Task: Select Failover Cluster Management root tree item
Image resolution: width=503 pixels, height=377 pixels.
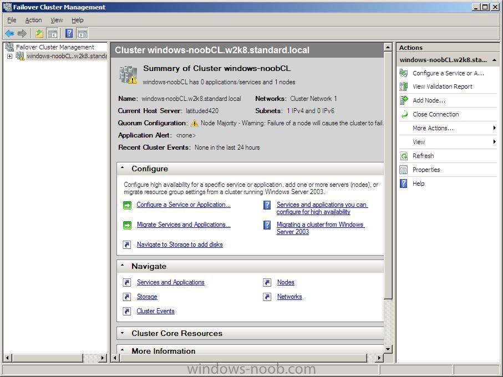Action: 55,47
